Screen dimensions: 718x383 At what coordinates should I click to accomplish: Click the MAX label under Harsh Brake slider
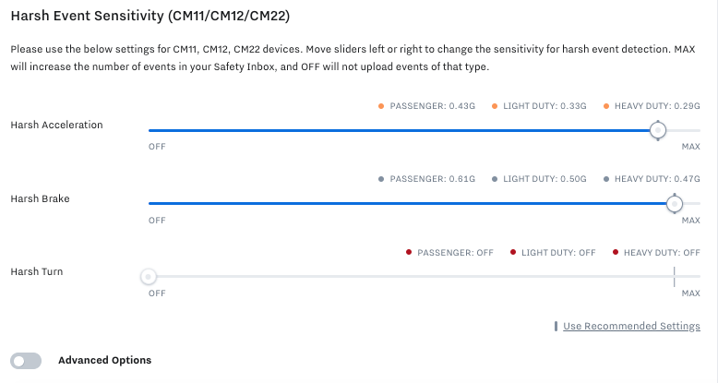click(690, 221)
